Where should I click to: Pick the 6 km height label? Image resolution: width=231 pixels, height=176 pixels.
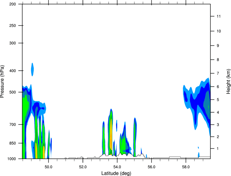tap(218, 87)
